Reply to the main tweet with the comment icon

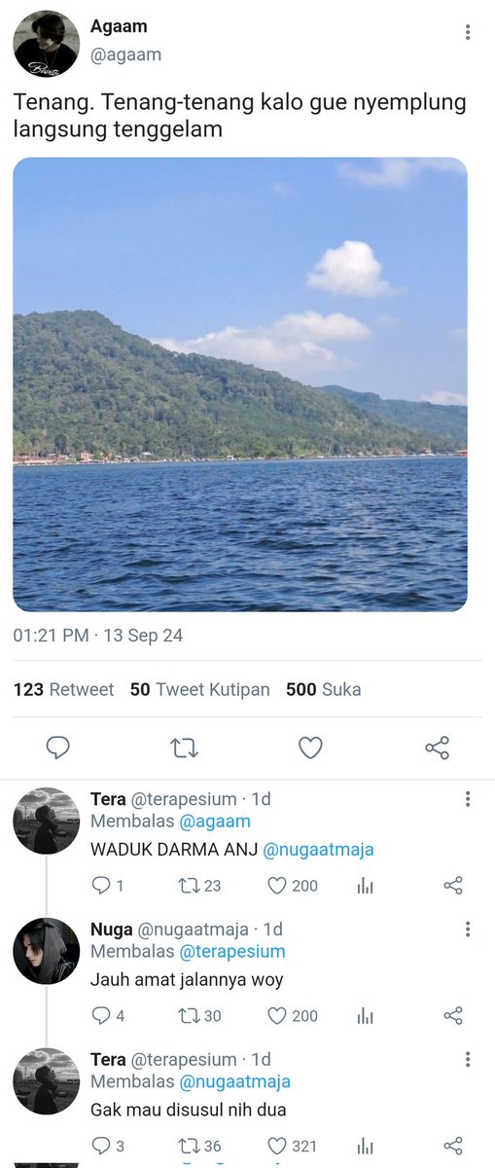pos(58,748)
